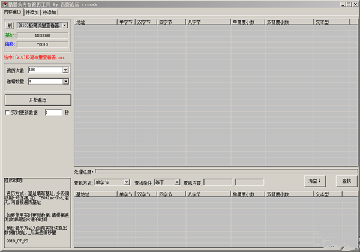The height and width of the screenshot is (252, 360).
Task: Enable the 实时更新数据 checkbox
Action: [7, 112]
